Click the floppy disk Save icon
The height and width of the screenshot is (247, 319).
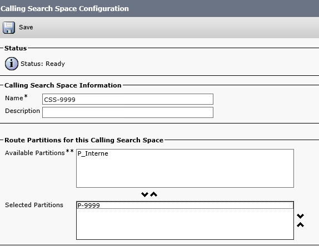[9, 28]
